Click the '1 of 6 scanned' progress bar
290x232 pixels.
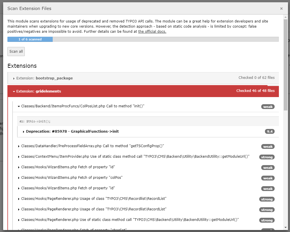[x=143, y=39]
